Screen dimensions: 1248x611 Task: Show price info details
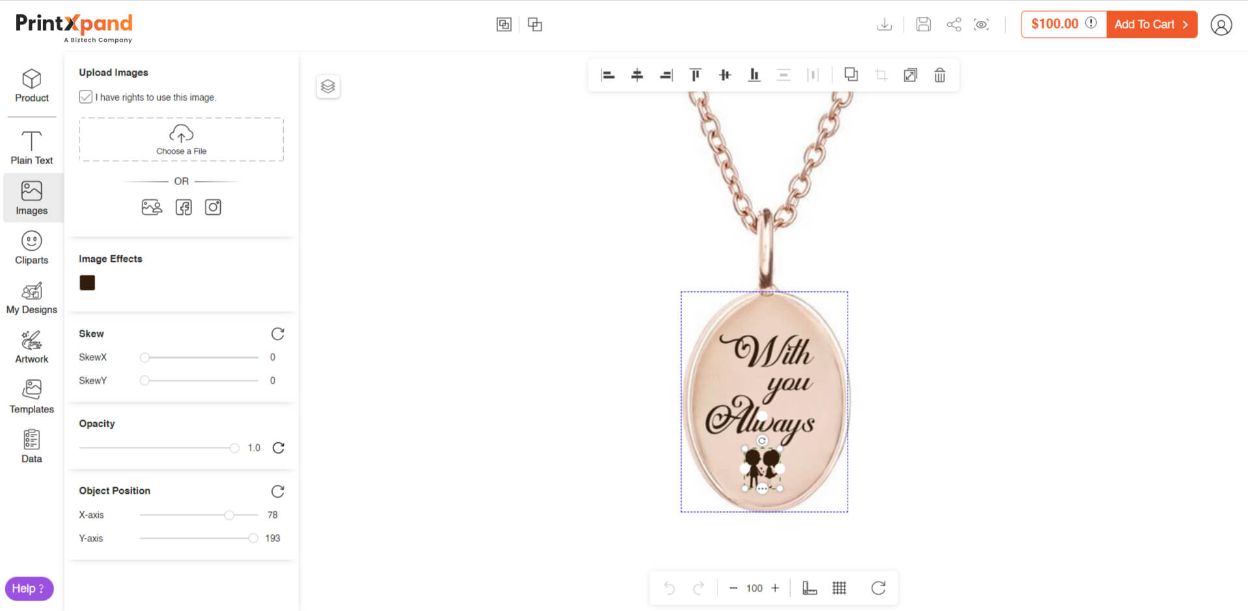point(1091,23)
